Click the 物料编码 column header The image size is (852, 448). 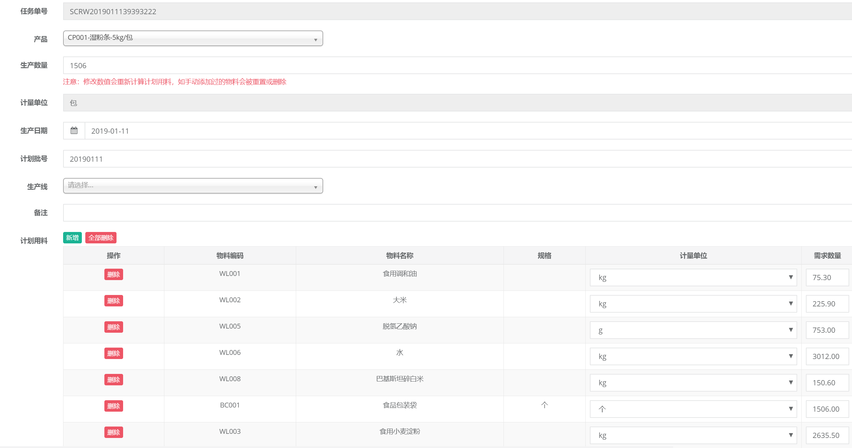click(x=230, y=256)
